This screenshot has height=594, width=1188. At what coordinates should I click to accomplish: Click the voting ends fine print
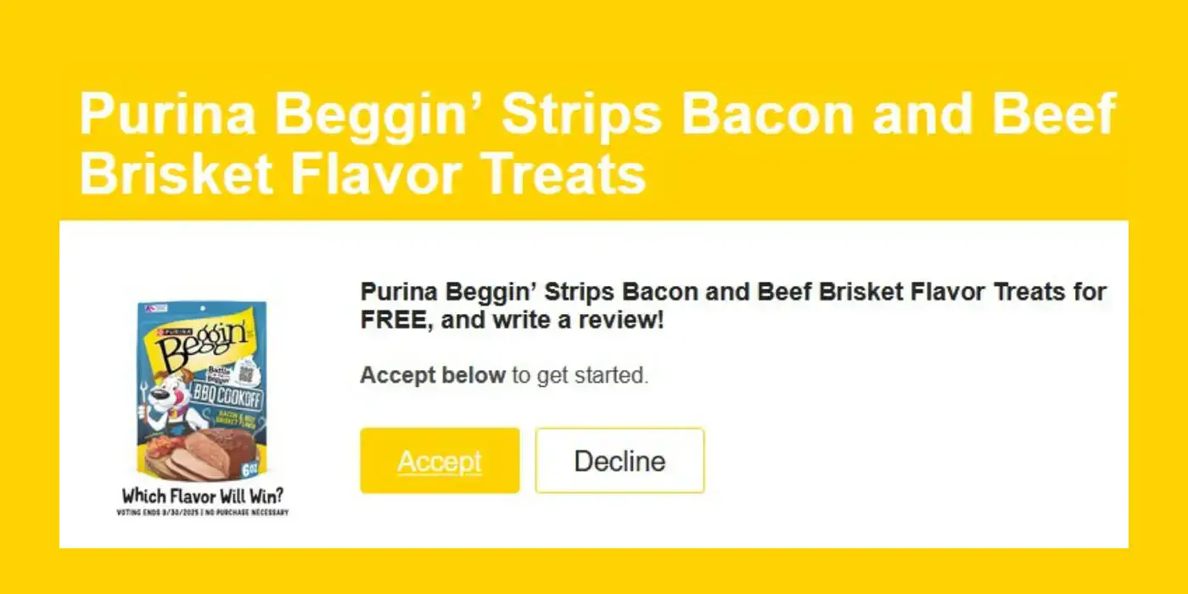203,513
